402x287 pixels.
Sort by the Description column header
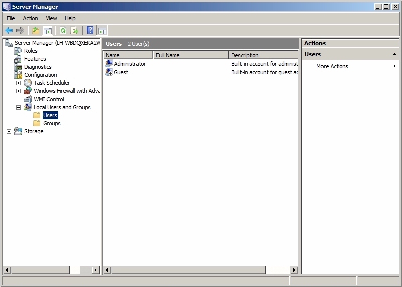pyautogui.click(x=264, y=55)
